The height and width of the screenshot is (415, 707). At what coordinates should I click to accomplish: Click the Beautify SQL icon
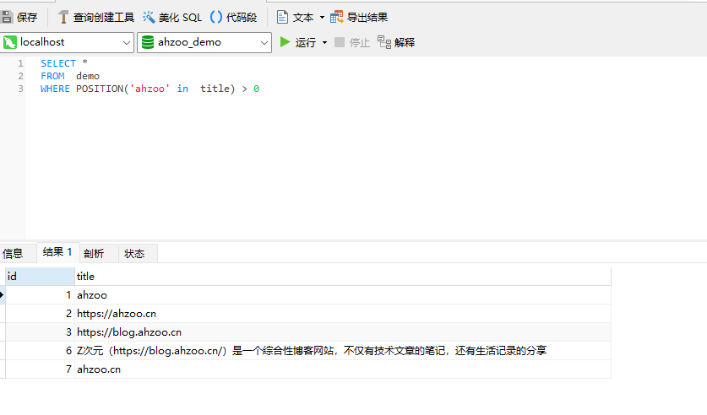(149, 17)
